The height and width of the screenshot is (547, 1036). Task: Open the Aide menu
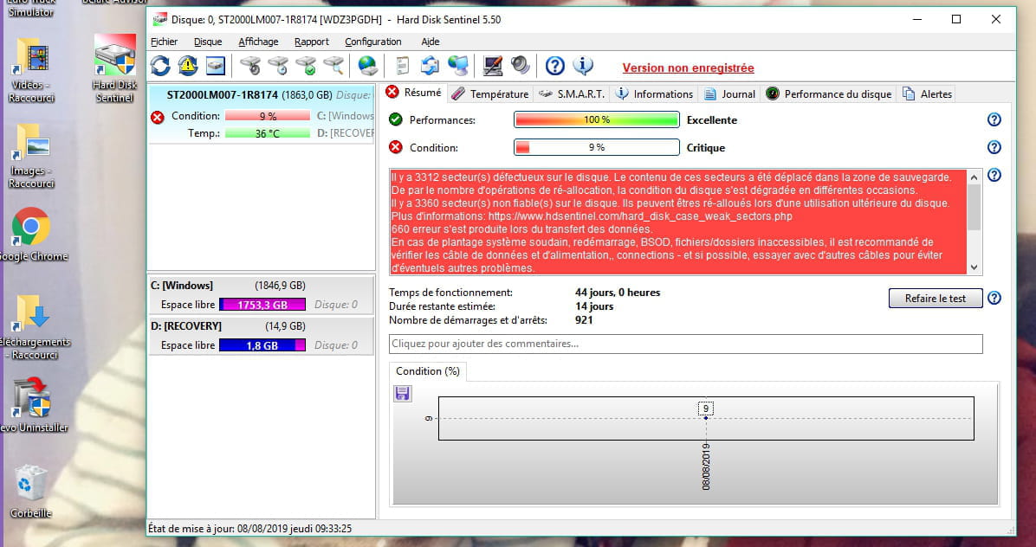(x=431, y=42)
